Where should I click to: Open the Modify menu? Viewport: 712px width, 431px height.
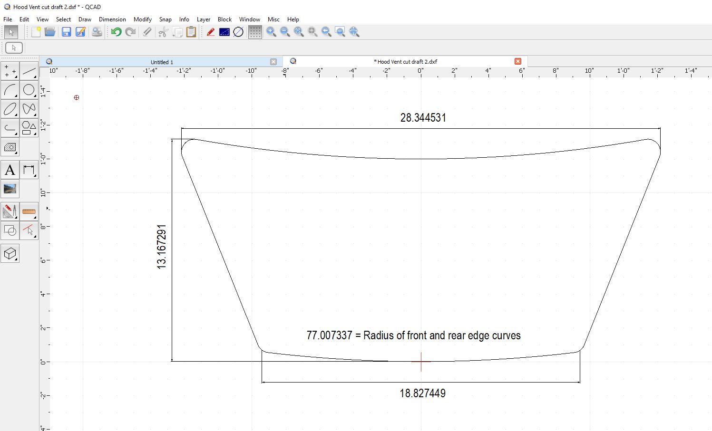(142, 19)
